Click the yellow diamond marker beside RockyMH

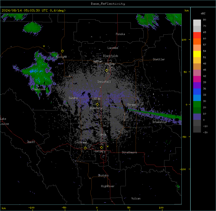click(62, 51)
